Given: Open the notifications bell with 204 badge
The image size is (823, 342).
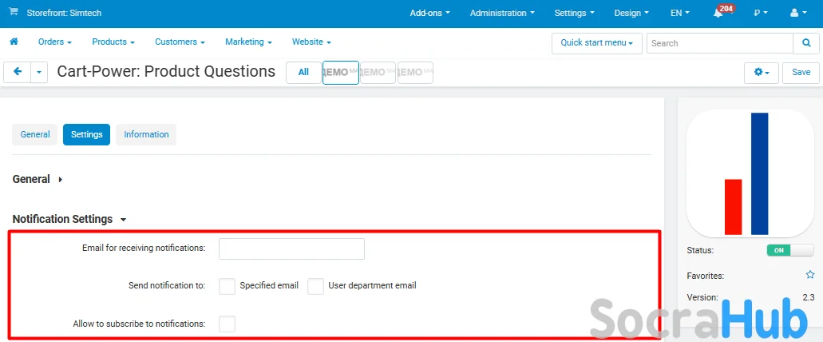Looking at the screenshot, I should coord(718,14).
